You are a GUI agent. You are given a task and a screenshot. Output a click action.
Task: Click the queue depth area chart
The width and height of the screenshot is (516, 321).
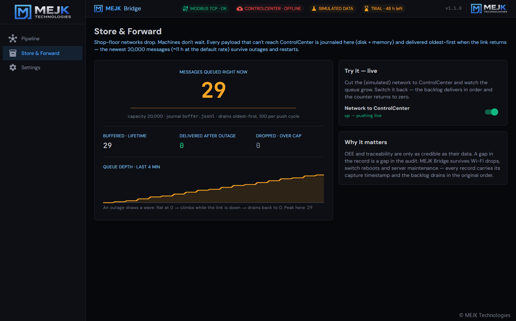[x=213, y=188]
